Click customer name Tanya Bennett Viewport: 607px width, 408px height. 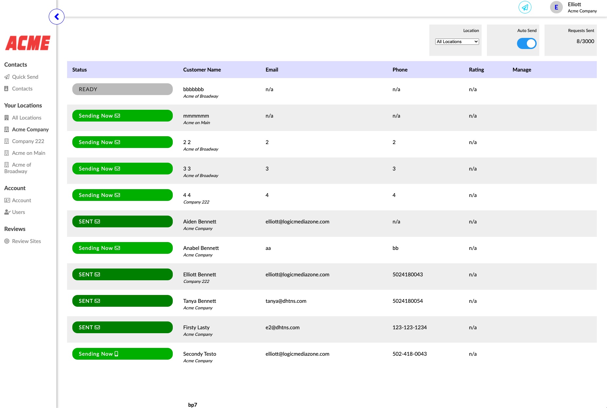click(x=200, y=301)
